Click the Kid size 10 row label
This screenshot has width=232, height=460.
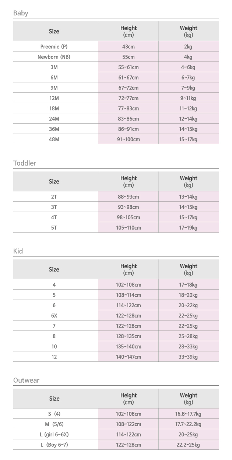54,347
